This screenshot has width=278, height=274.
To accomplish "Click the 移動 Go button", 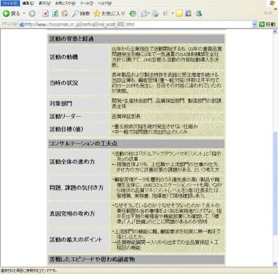I will coord(267,24).
